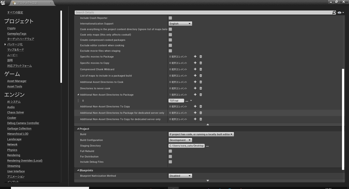Open TDTrial element options arrow
The width and height of the screenshot is (349, 189).
191,101
